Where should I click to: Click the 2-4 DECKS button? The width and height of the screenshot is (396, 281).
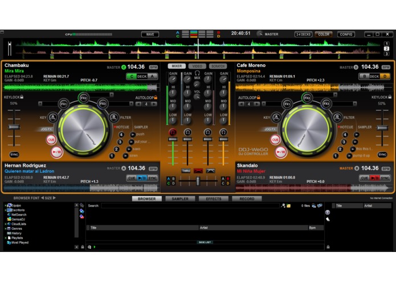click(303, 34)
